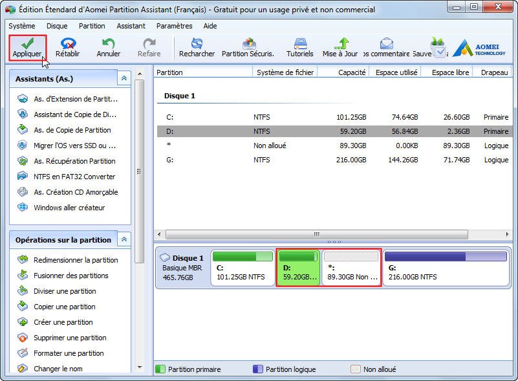Open the Partition menu
The height and width of the screenshot is (381, 518).
point(92,26)
